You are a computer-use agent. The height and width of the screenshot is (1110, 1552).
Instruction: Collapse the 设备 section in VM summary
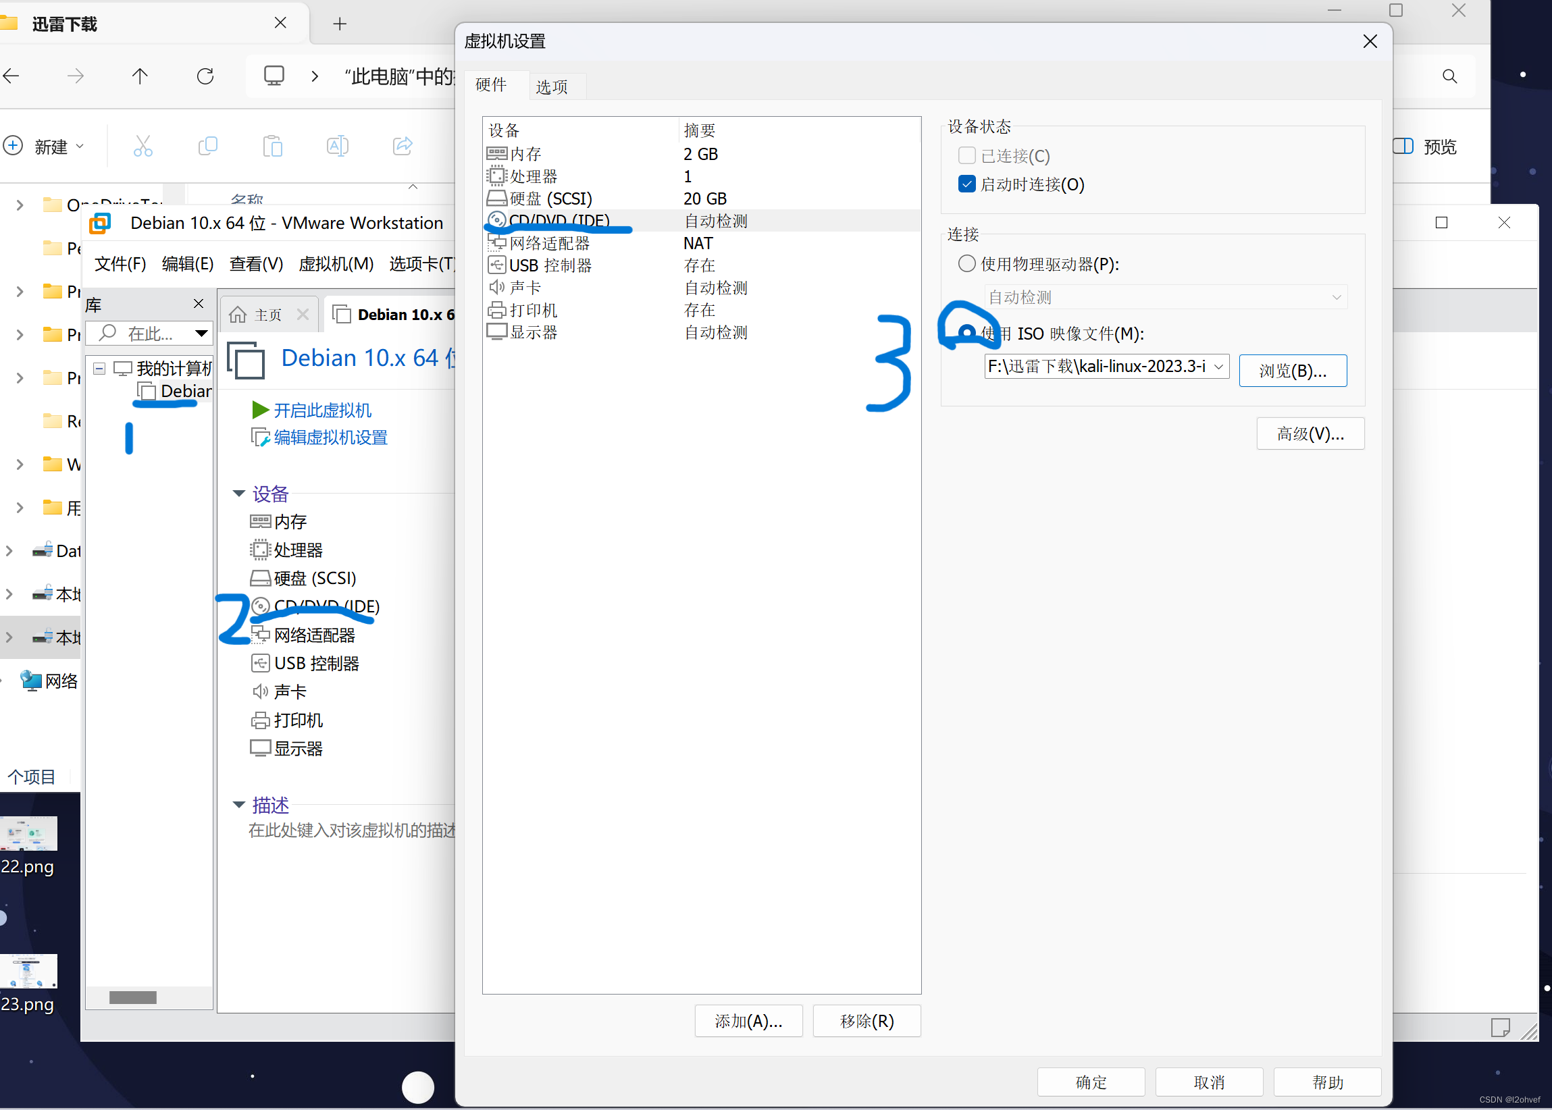(238, 493)
